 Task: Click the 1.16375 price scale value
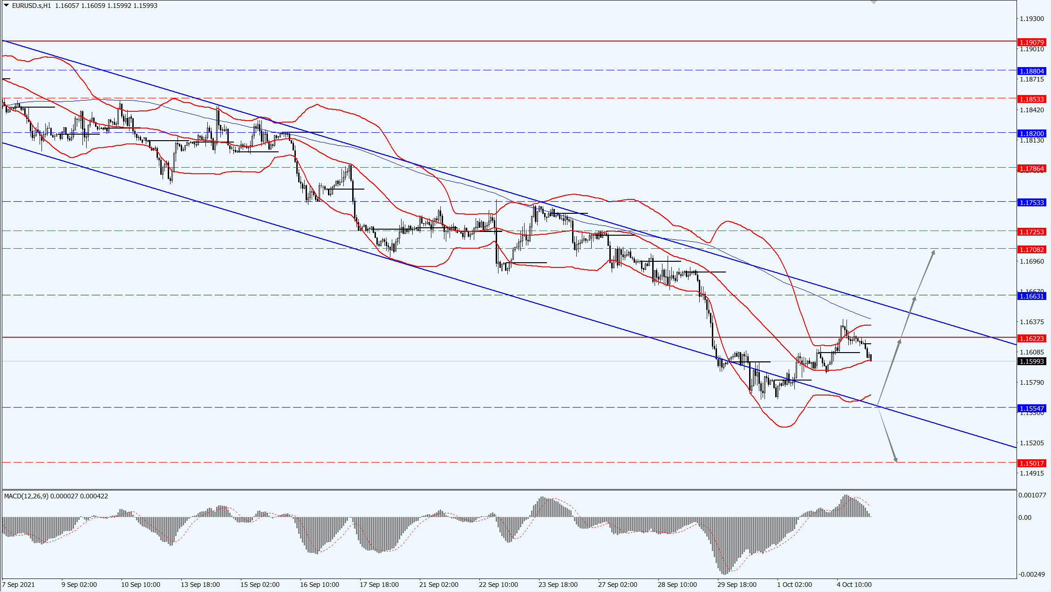1031,322
